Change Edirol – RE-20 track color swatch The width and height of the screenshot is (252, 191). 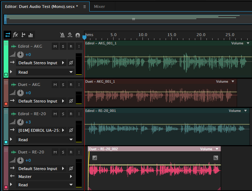(x=6, y=142)
